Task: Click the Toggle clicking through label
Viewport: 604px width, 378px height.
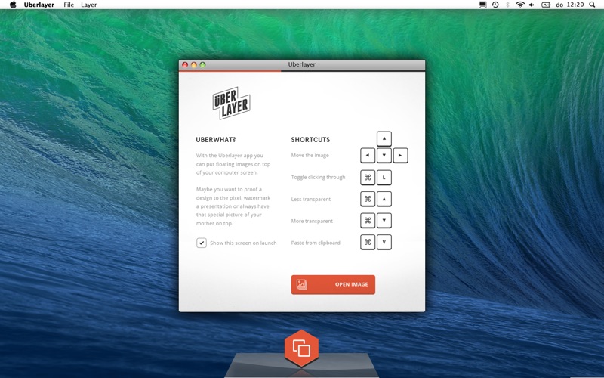Action: (x=318, y=177)
